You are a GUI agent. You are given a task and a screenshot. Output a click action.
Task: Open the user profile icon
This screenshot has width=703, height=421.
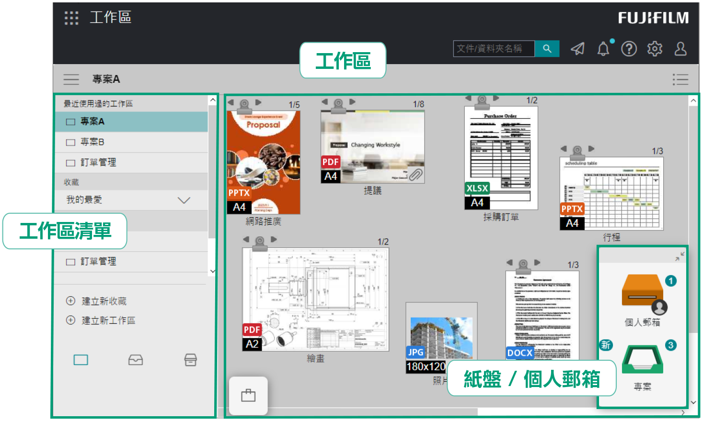click(x=680, y=48)
